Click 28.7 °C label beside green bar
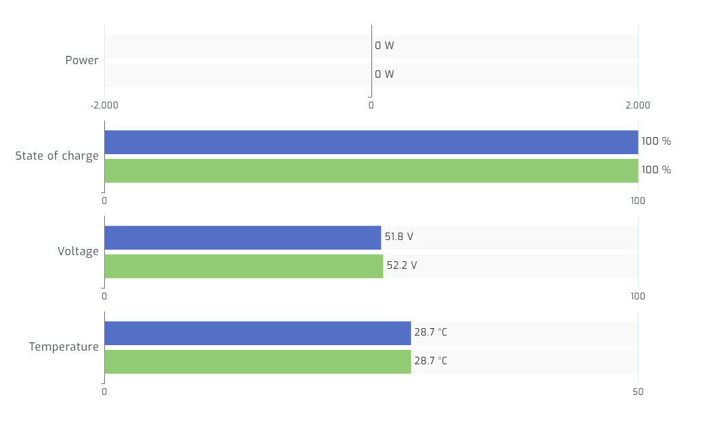The height and width of the screenshot is (442, 706). click(431, 362)
